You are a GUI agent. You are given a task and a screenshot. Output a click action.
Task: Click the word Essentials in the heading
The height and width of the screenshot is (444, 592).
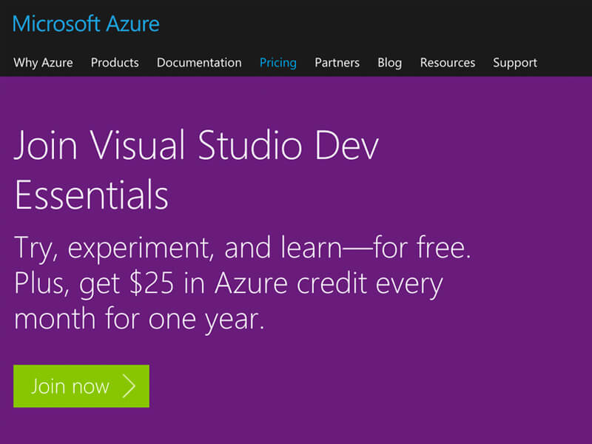click(x=91, y=195)
